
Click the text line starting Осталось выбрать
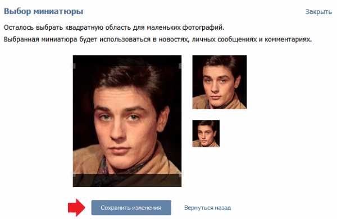[x=114, y=27]
